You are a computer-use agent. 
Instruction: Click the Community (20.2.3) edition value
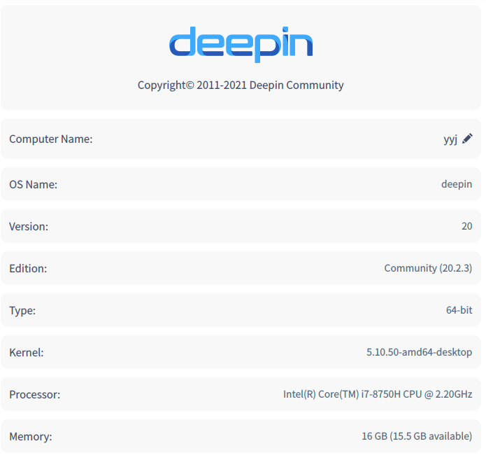coord(428,268)
